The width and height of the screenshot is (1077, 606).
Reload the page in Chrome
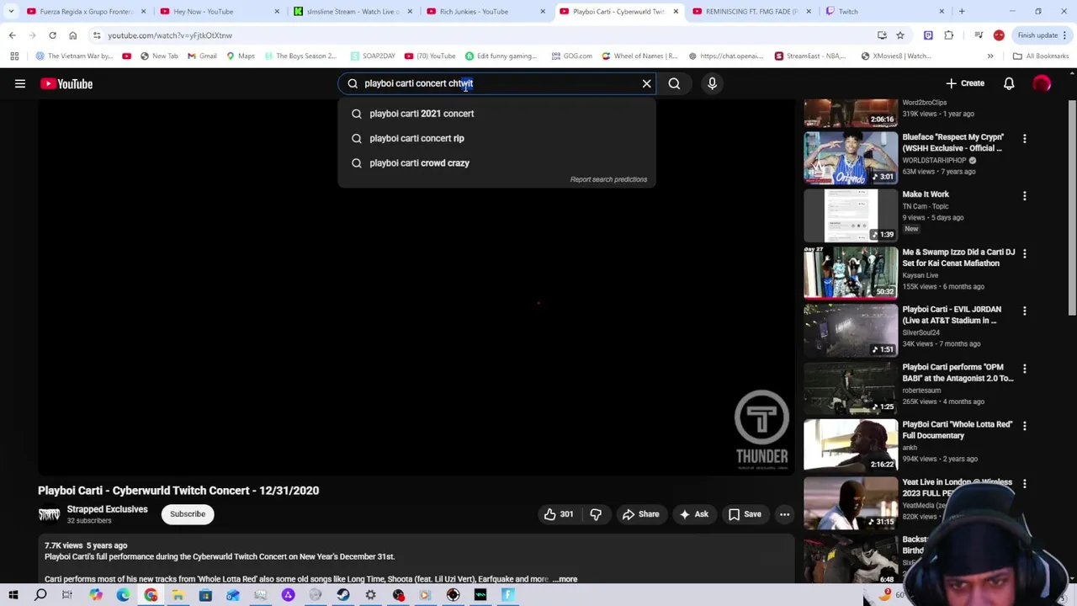(52, 35)
